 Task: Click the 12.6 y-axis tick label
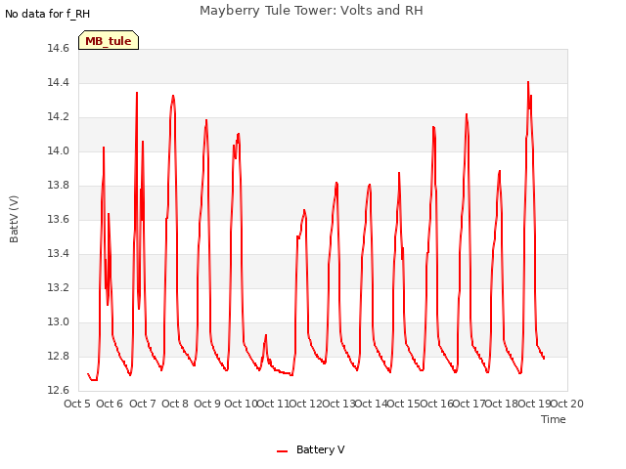click(x=59, y=391)
